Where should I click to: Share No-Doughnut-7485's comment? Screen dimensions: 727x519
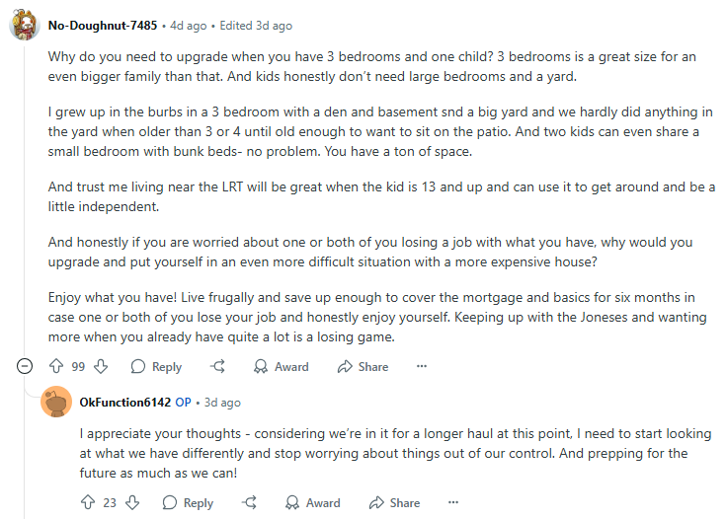click(x=363, y=367)
